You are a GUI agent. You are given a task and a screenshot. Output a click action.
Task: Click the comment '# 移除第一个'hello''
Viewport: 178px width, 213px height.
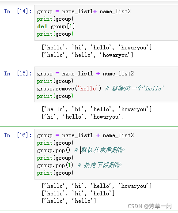point(134,89)
